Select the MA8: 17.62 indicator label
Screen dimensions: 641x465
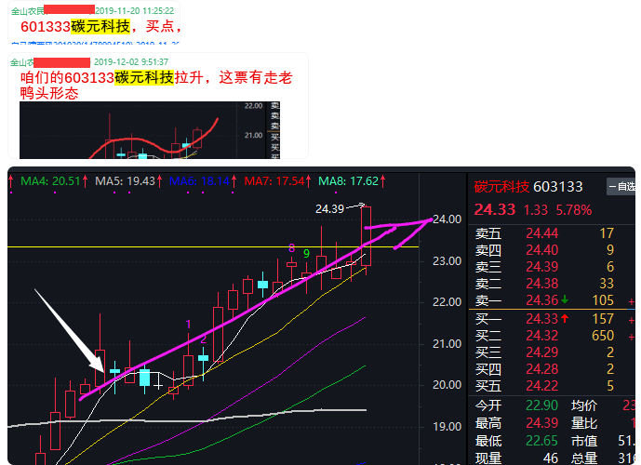tap(348, 181)
